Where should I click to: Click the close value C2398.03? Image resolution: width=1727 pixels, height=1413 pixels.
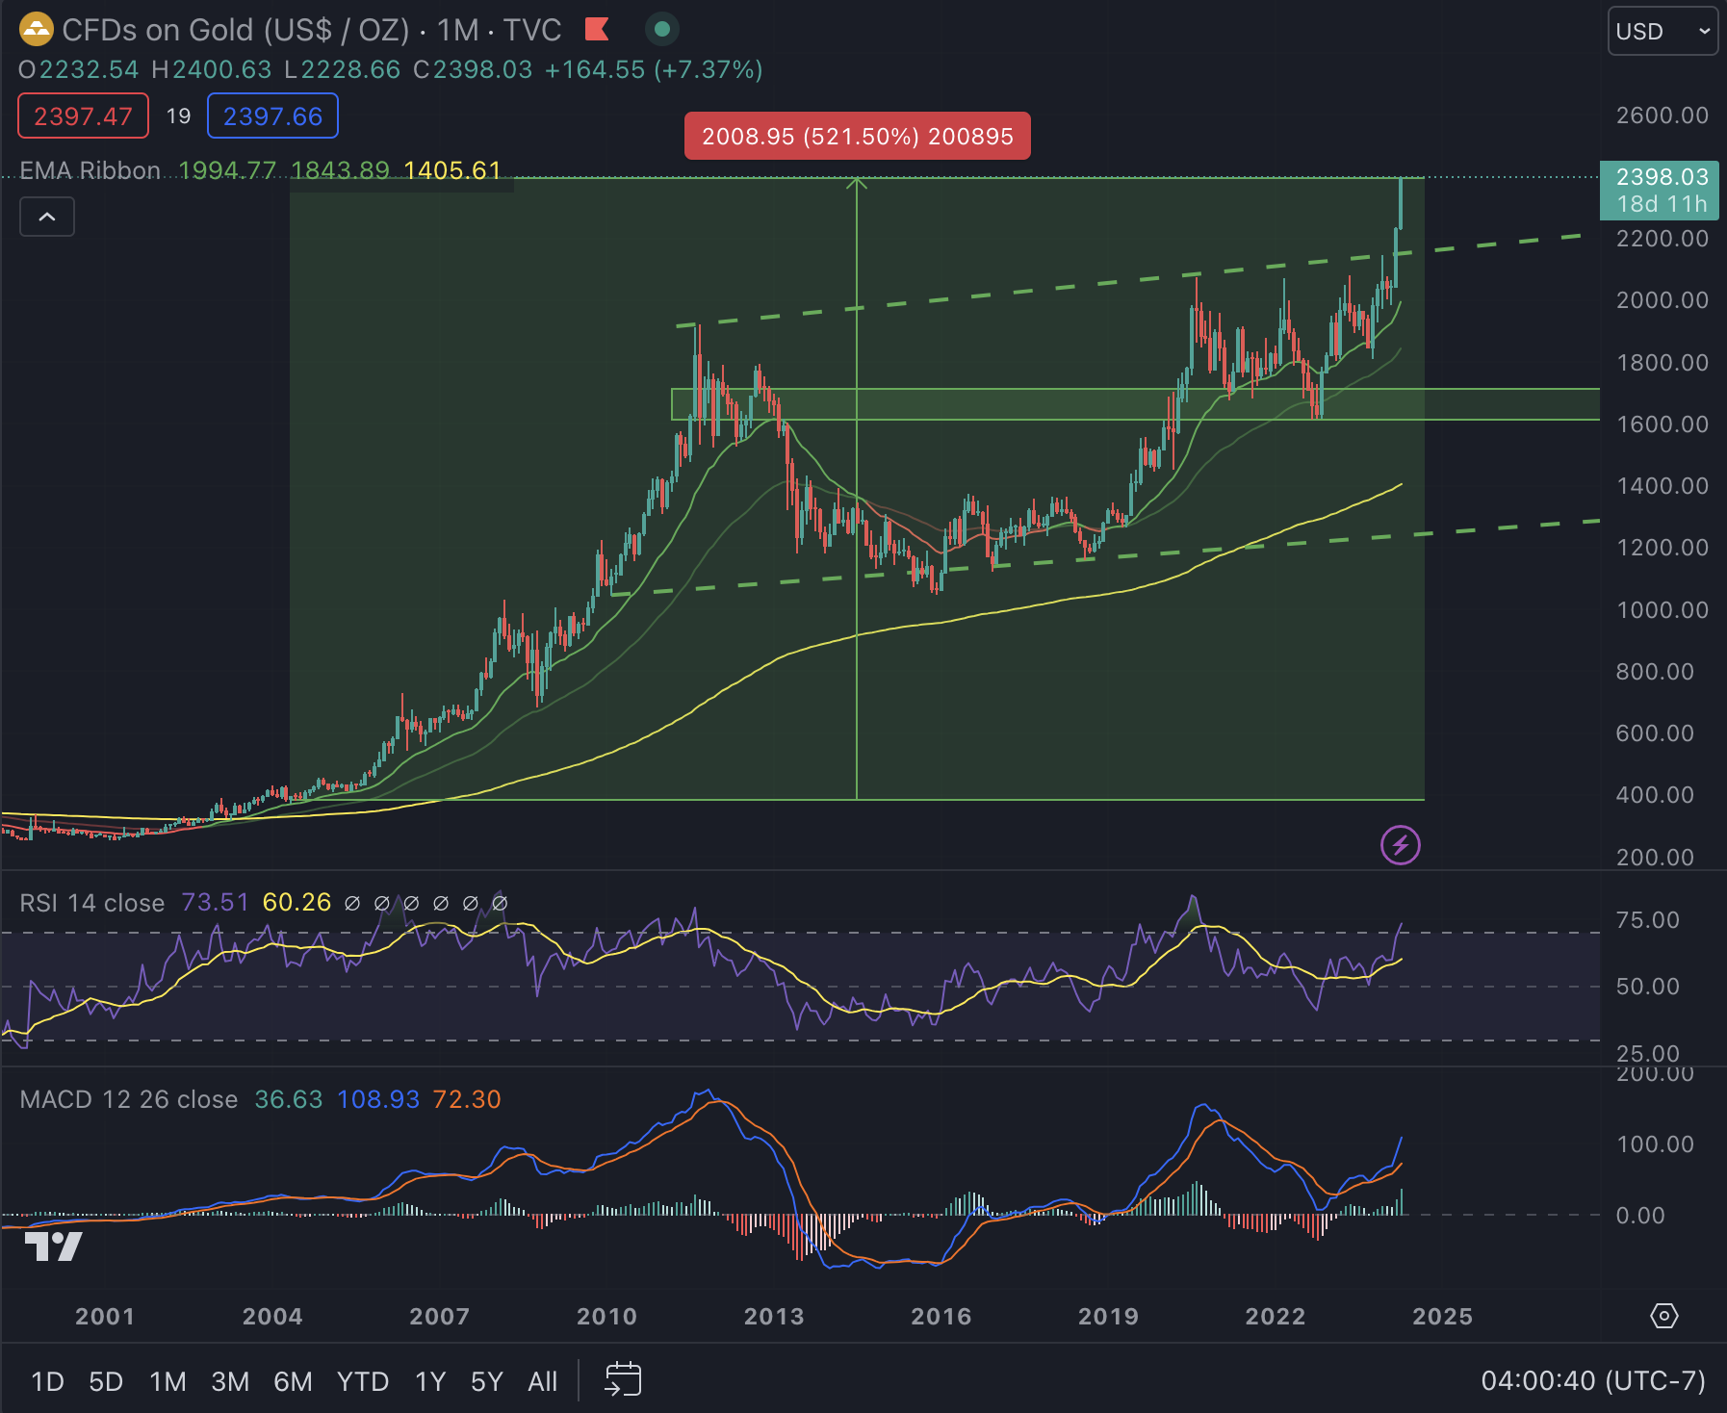tap(473, 70)
